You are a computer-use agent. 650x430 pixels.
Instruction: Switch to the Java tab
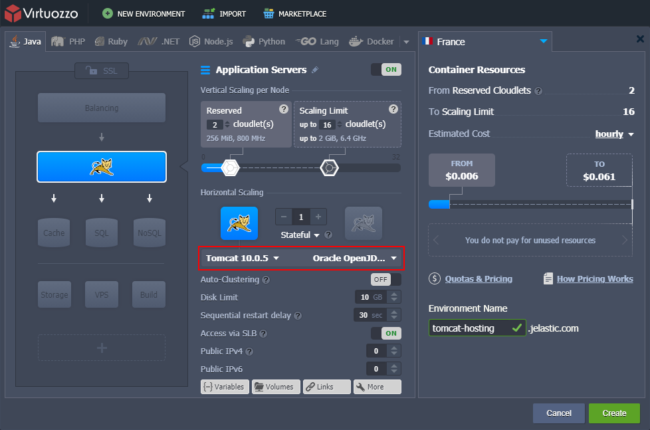(26, 41)
